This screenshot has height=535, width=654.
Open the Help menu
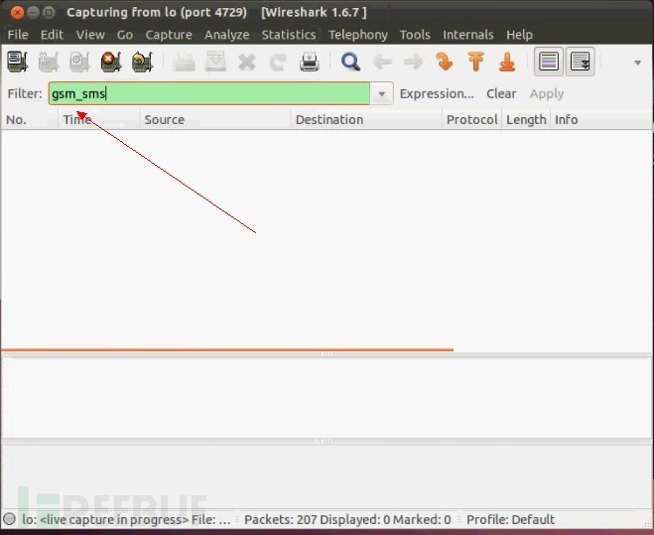pyautogui.click(x=519, y=35)
